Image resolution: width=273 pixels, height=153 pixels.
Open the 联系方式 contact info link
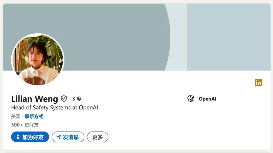coord(34,116)
